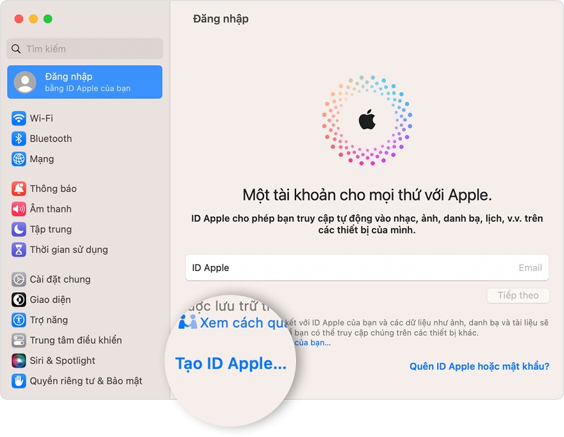The image size is (564, 437).
Task: Click the Tìm kiếm search field
Action: click(x=85, y=49)
